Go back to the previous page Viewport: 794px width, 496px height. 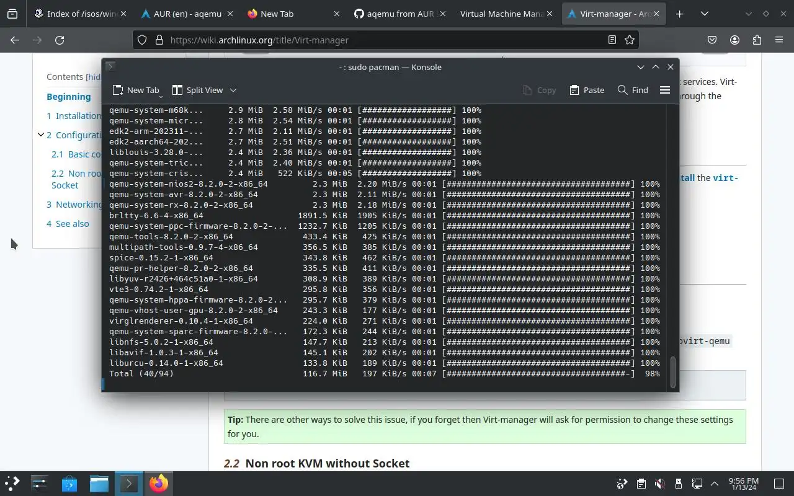pos(15,40)
